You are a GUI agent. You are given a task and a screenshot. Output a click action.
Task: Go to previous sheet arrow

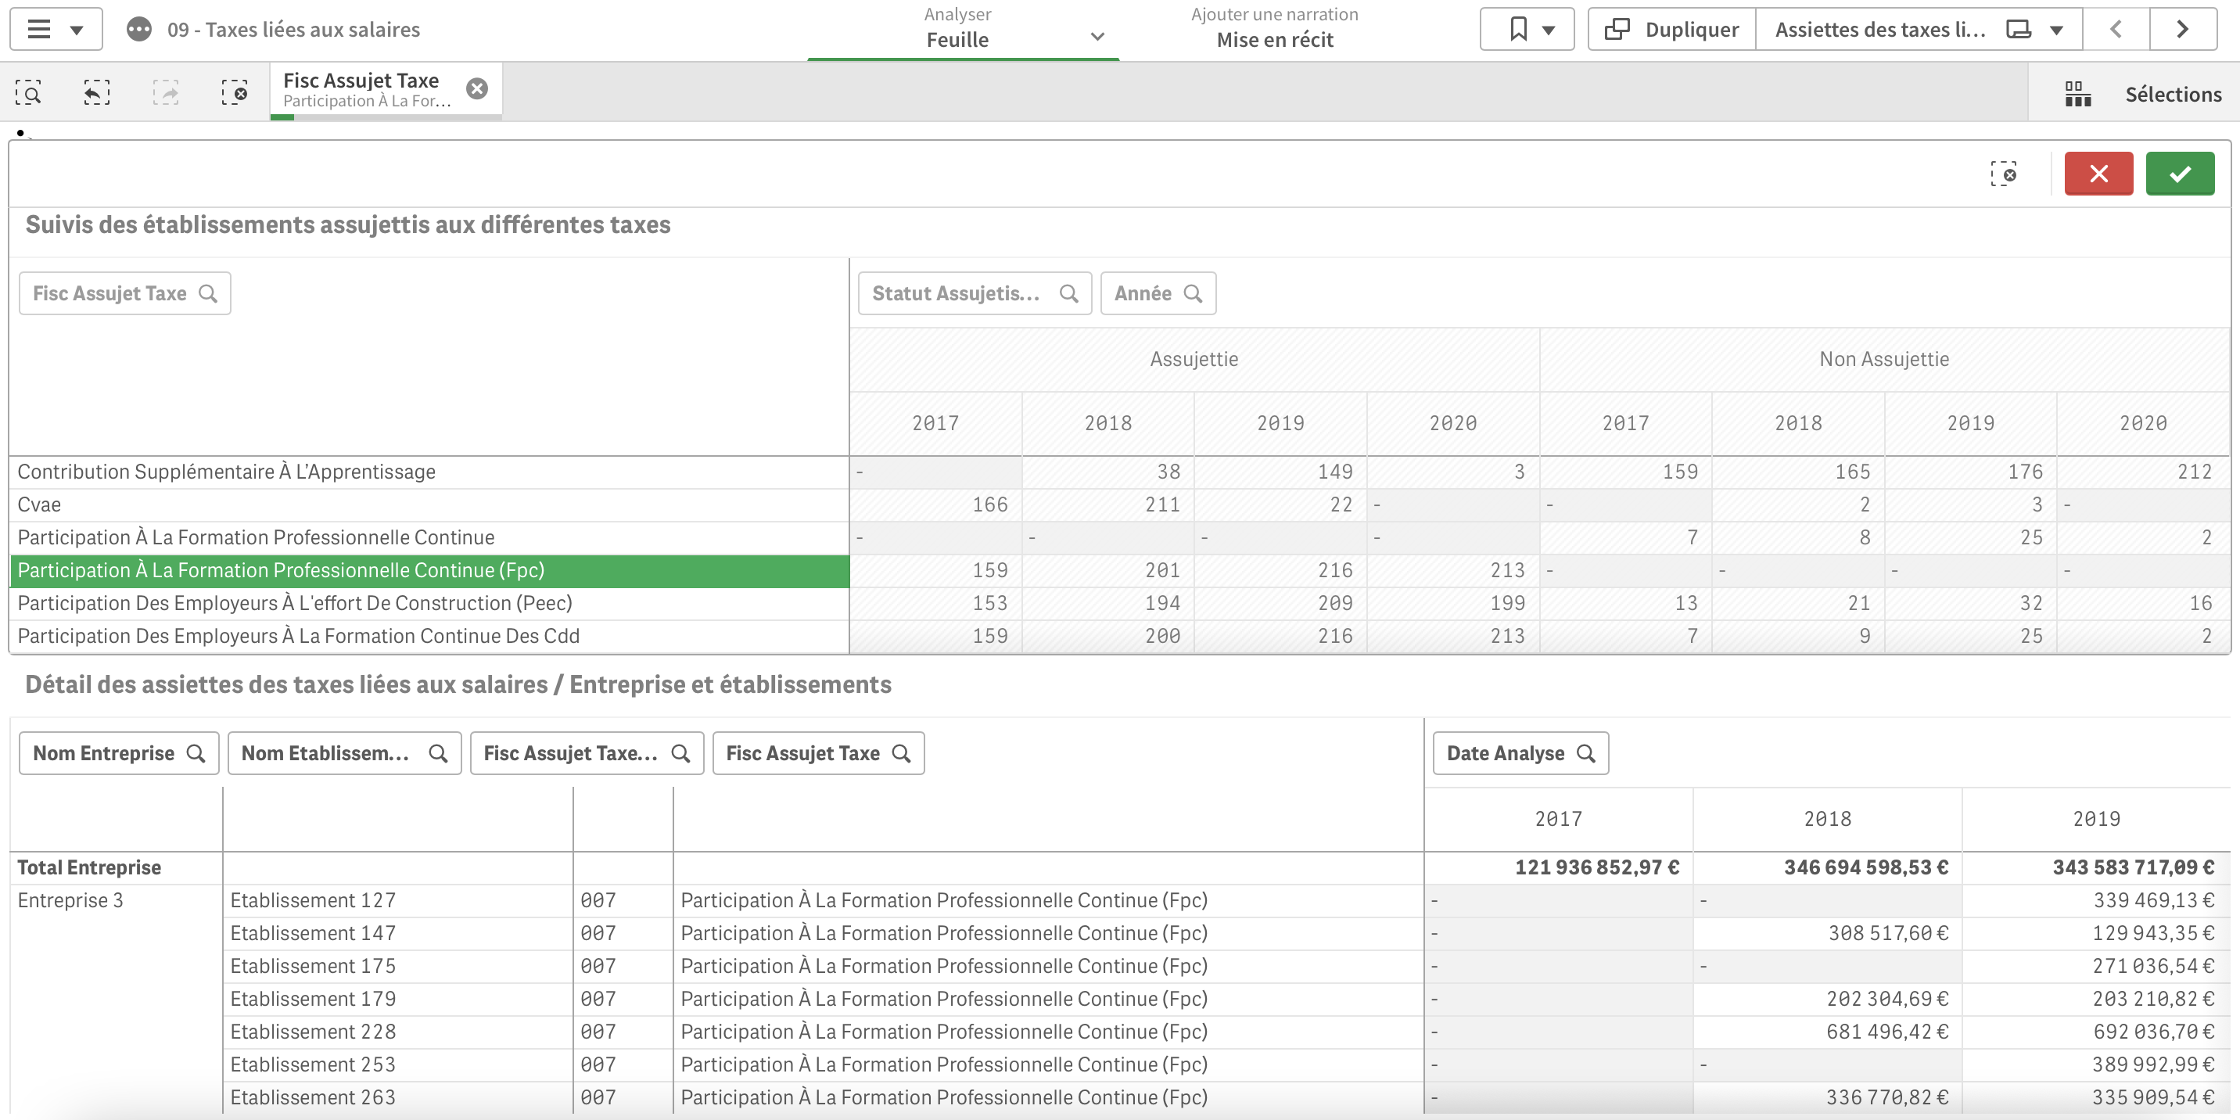2116,30
